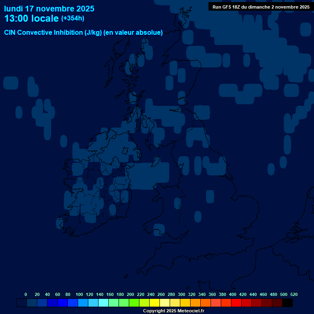Pick the black legend swatch between 500 and 520
314x314 pixels.
click(287, 303)
